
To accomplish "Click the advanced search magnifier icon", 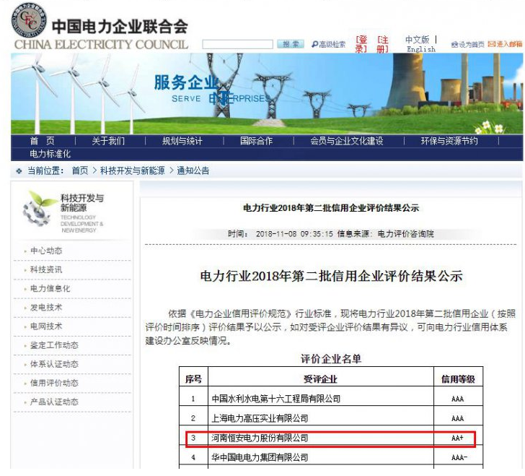I will [315, 45].
